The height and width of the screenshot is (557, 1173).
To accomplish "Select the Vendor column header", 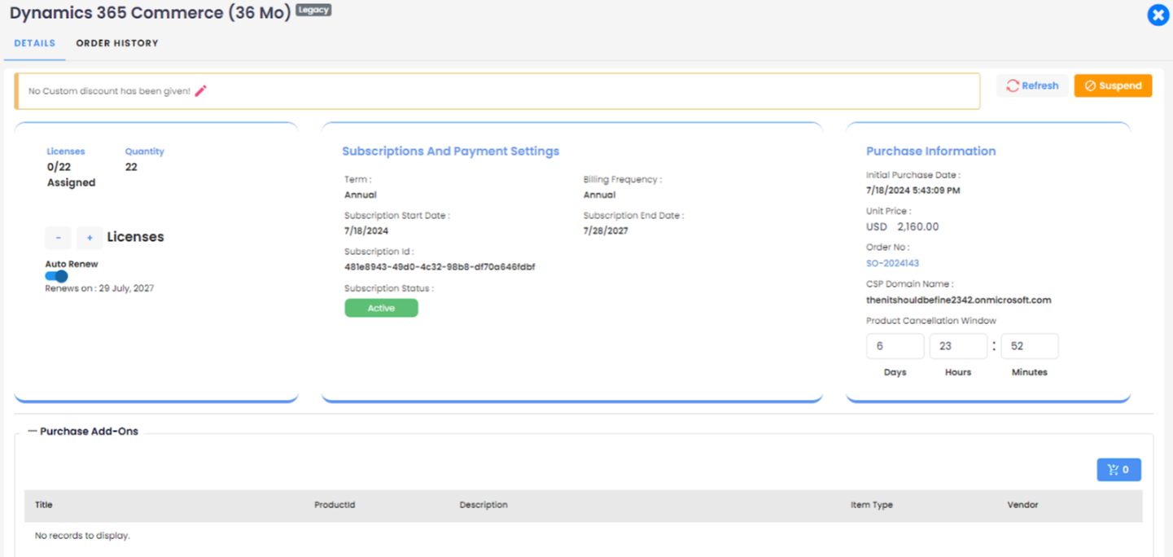I will click(x=1022, y=505).
